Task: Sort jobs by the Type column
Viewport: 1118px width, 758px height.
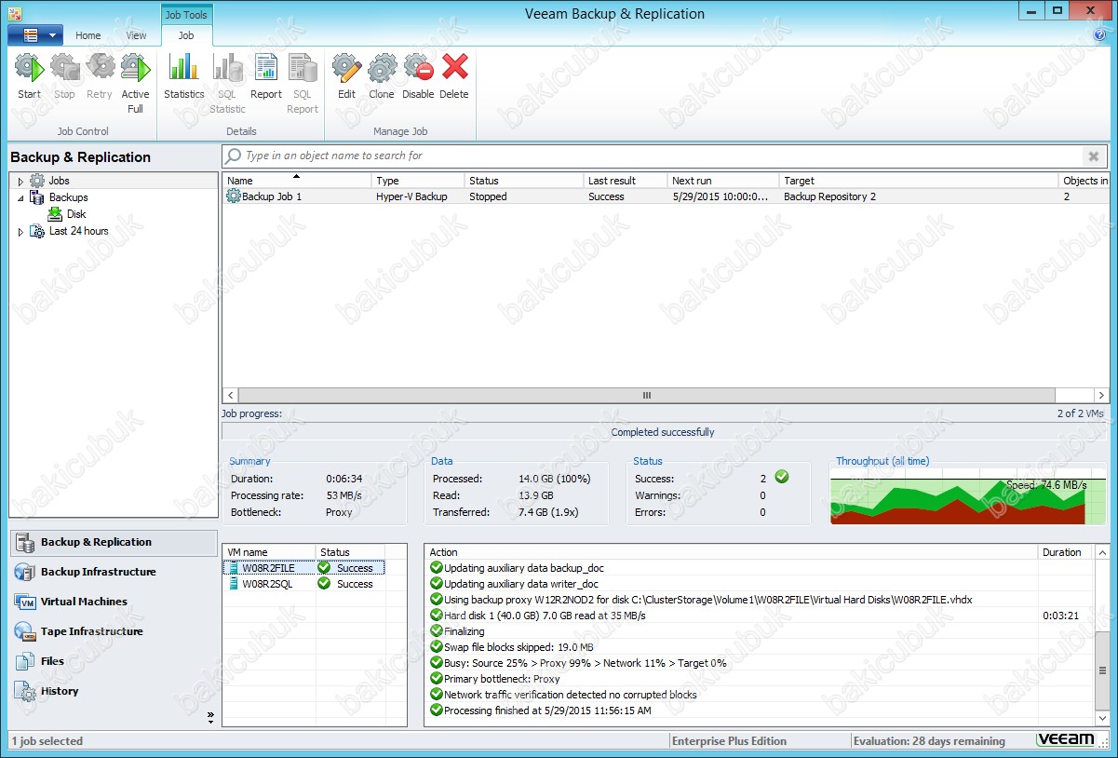Action: (x=418, y=181)
